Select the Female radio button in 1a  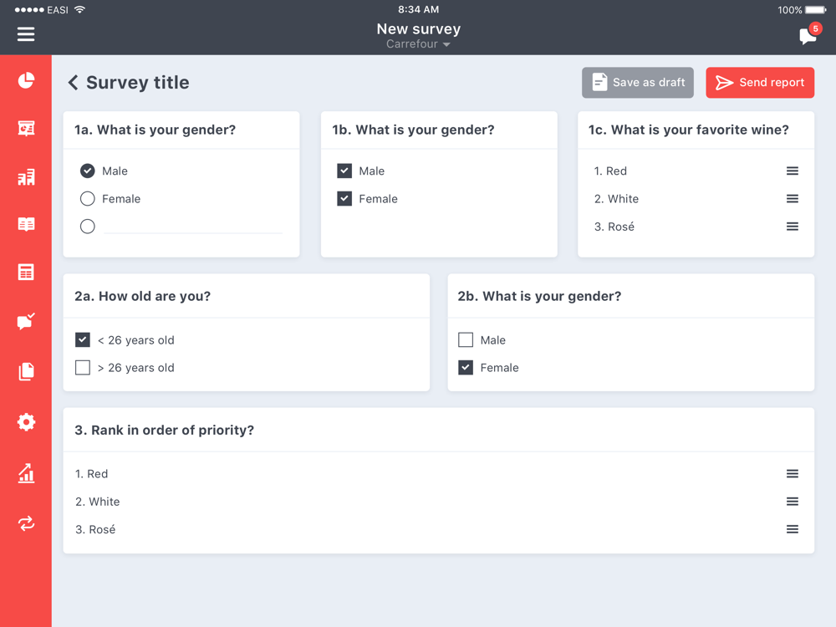click(x=88, y=199)
